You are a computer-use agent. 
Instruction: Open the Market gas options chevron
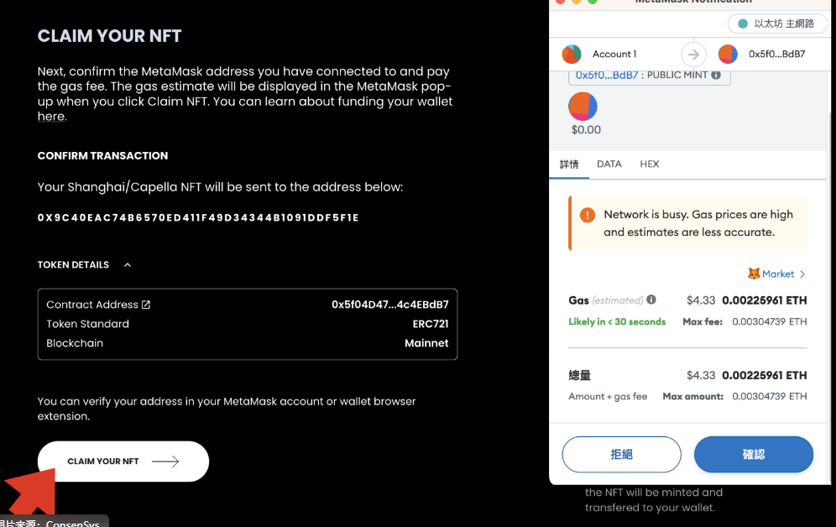coord(802,274)
